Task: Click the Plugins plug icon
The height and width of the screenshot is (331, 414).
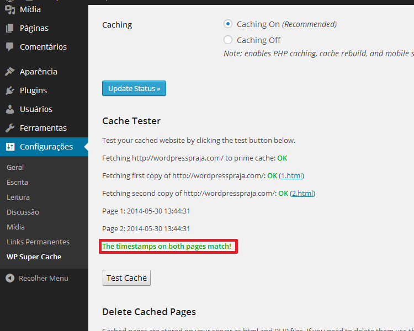Action: click(10, 90)
